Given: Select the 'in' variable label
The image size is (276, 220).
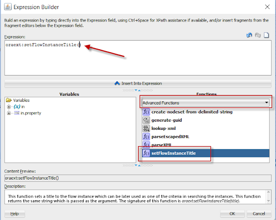Looking at the screenshot, I should (x=23, y=107).
